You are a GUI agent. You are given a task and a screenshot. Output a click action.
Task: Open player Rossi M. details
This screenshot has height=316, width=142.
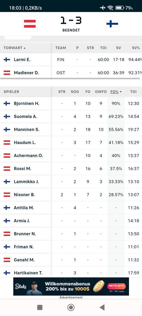pos(22,168)
